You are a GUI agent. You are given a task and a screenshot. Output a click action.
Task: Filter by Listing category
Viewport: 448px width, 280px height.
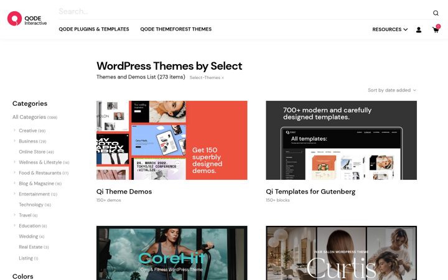click(x=28, y=258)
